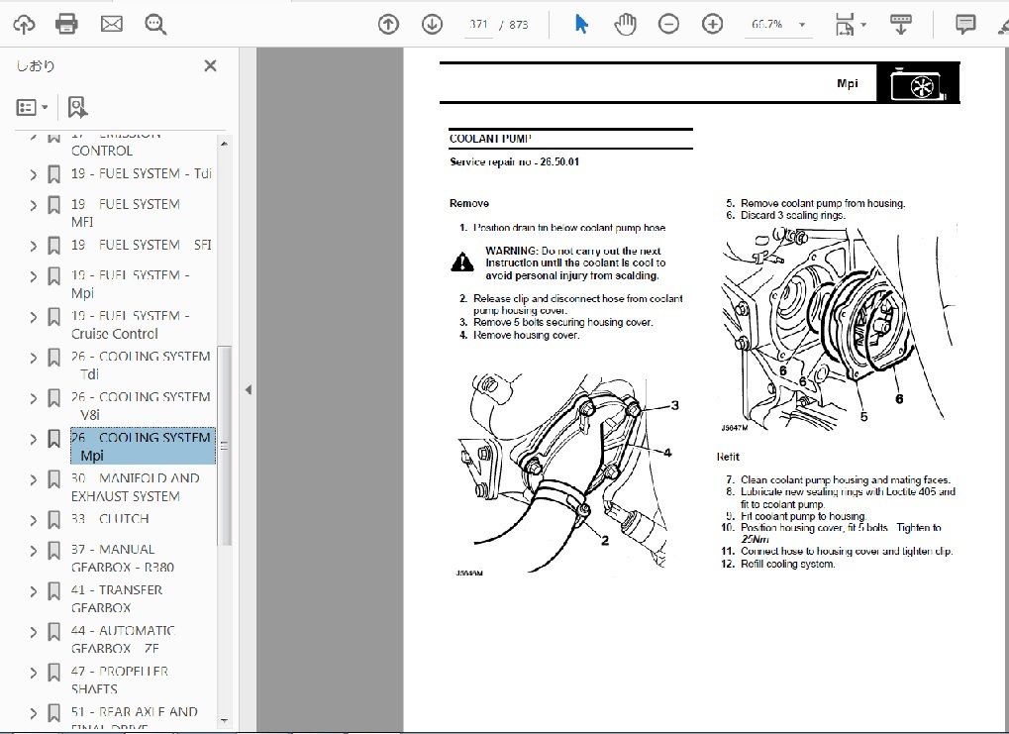The height and width of the screenshot is (734, 1009).
Task: Collapse the navigation pane with the arrow
Action: click(249, 389)
